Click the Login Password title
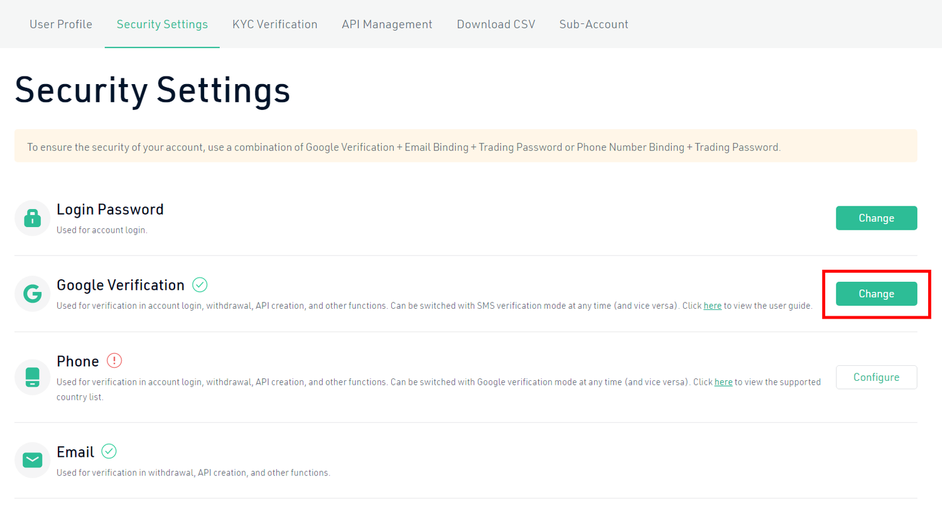942x507 pixels. [x=110, y=209]
